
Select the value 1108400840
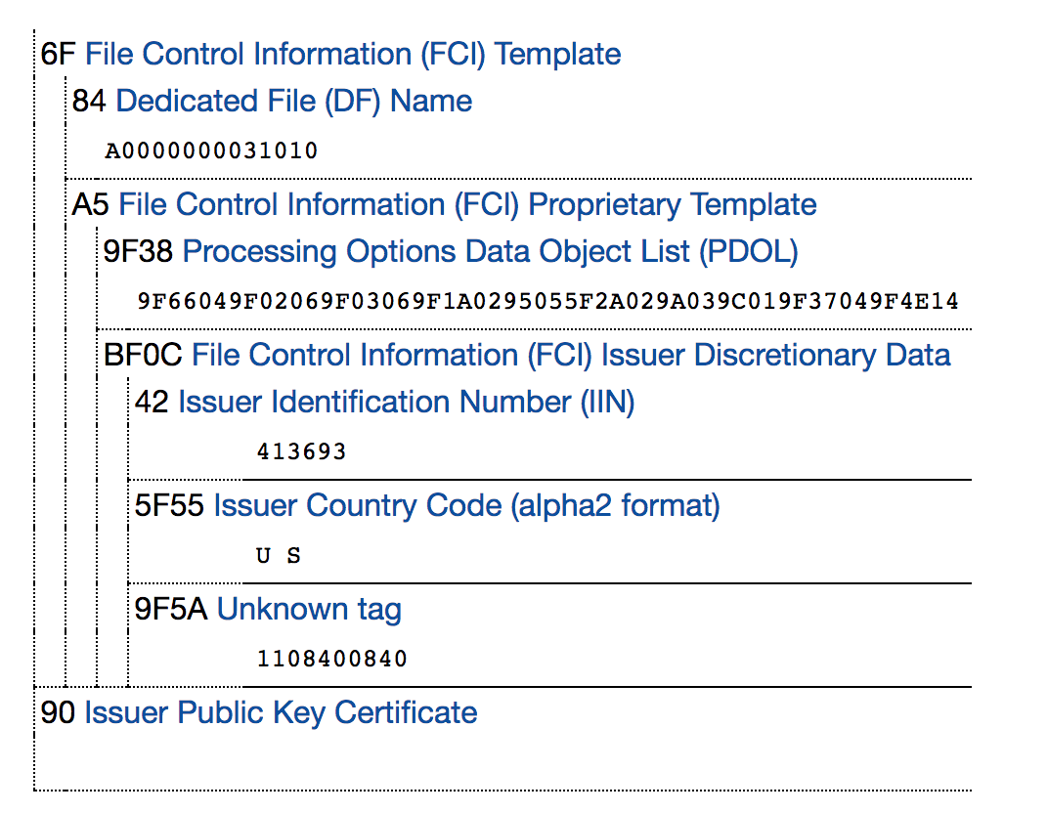click(x=331, y=660)
